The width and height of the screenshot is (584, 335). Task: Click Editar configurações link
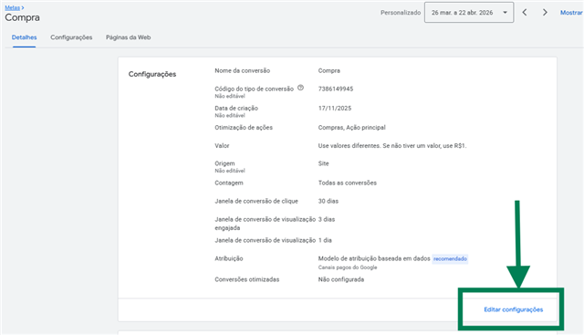(513, 309)
